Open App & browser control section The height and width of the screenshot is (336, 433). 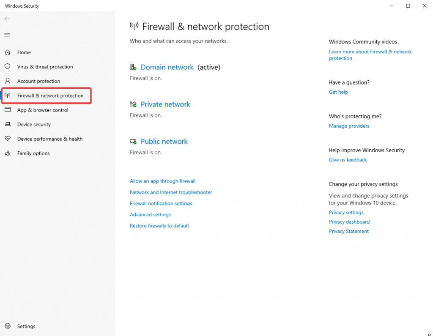pos(43,110)
